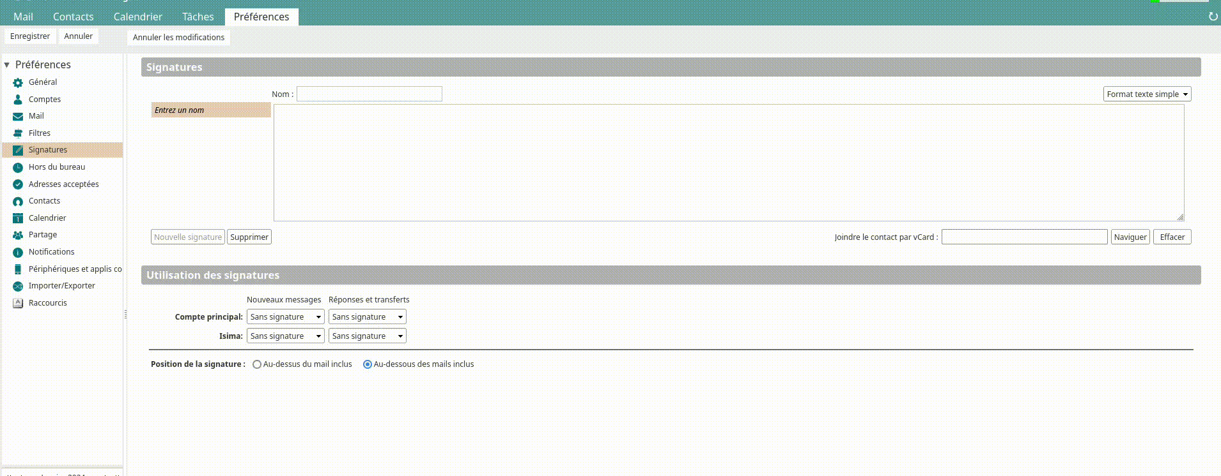This screenshot has height=476, width=1221.
Task: Click the Signatures pencil icon
Action: (18, 150)
